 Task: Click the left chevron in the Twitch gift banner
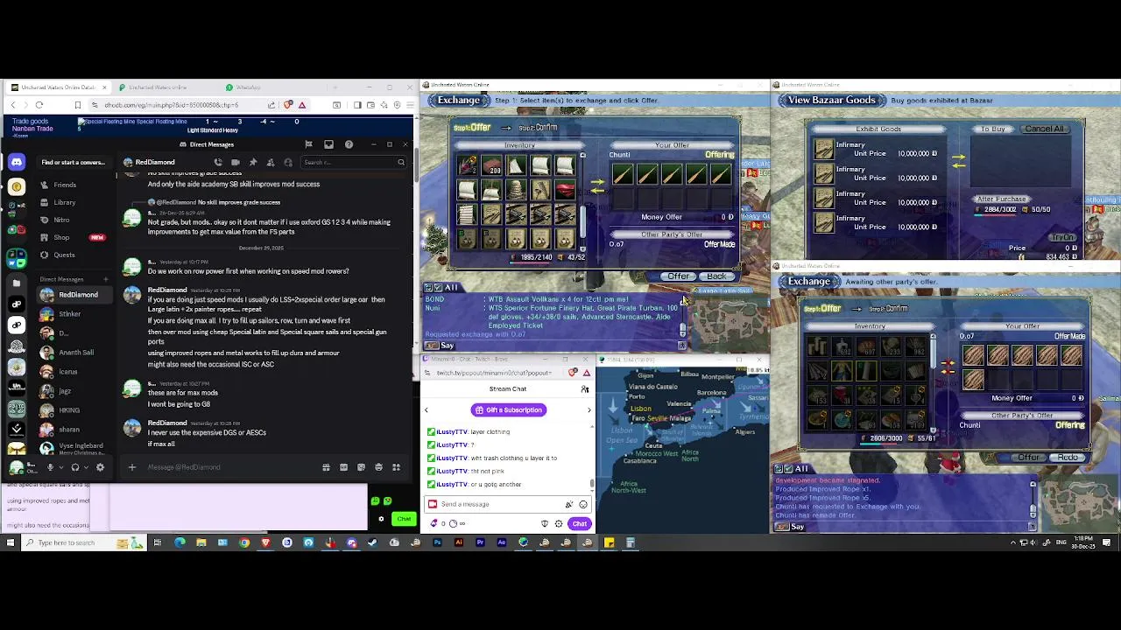[x=427, y=409]
